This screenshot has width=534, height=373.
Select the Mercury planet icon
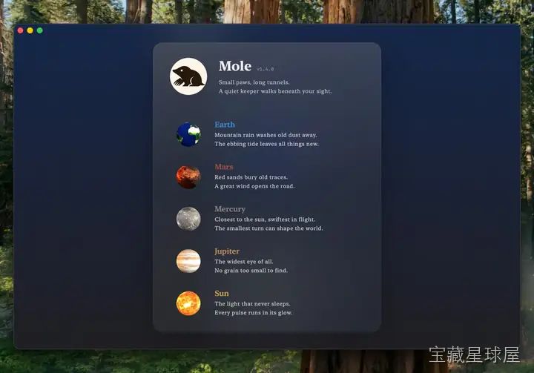click(x=188, y=219)
